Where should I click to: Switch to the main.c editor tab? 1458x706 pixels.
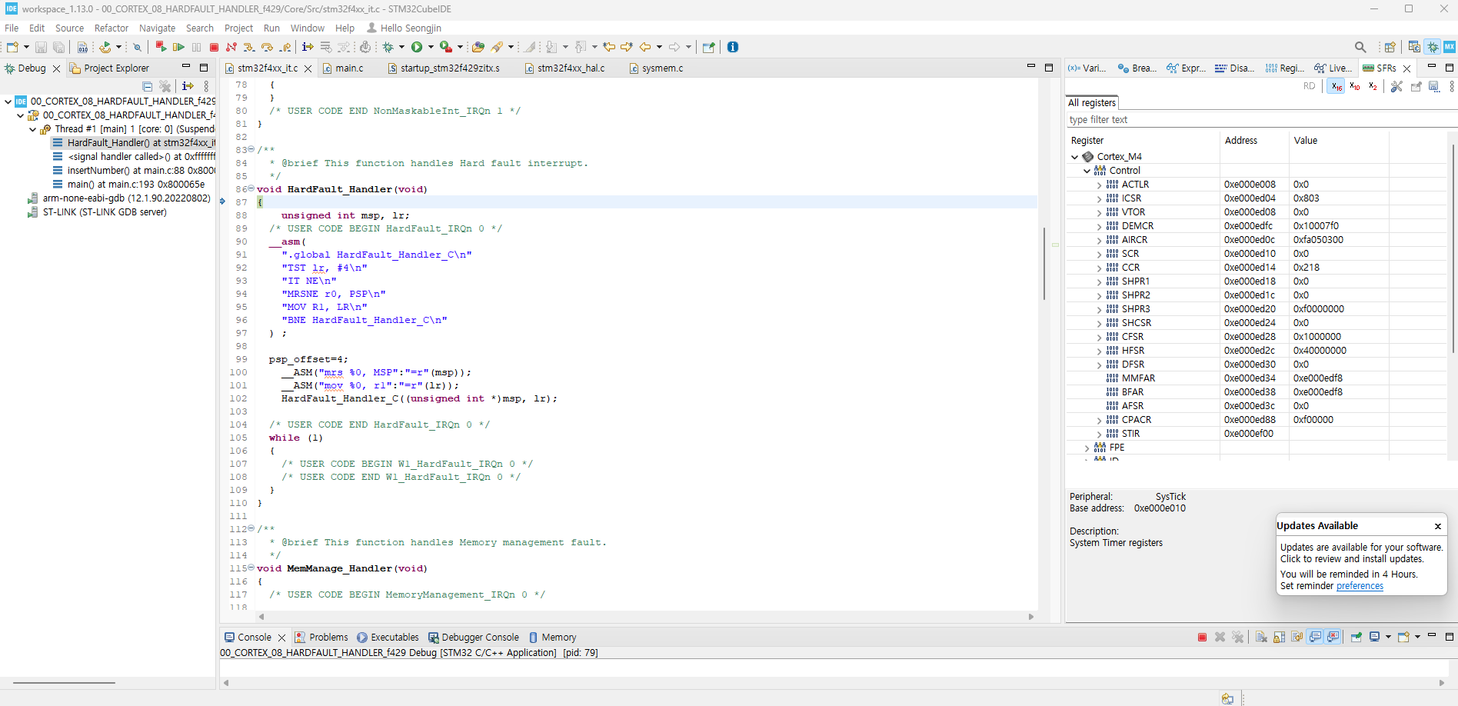(x=342, y=68)
